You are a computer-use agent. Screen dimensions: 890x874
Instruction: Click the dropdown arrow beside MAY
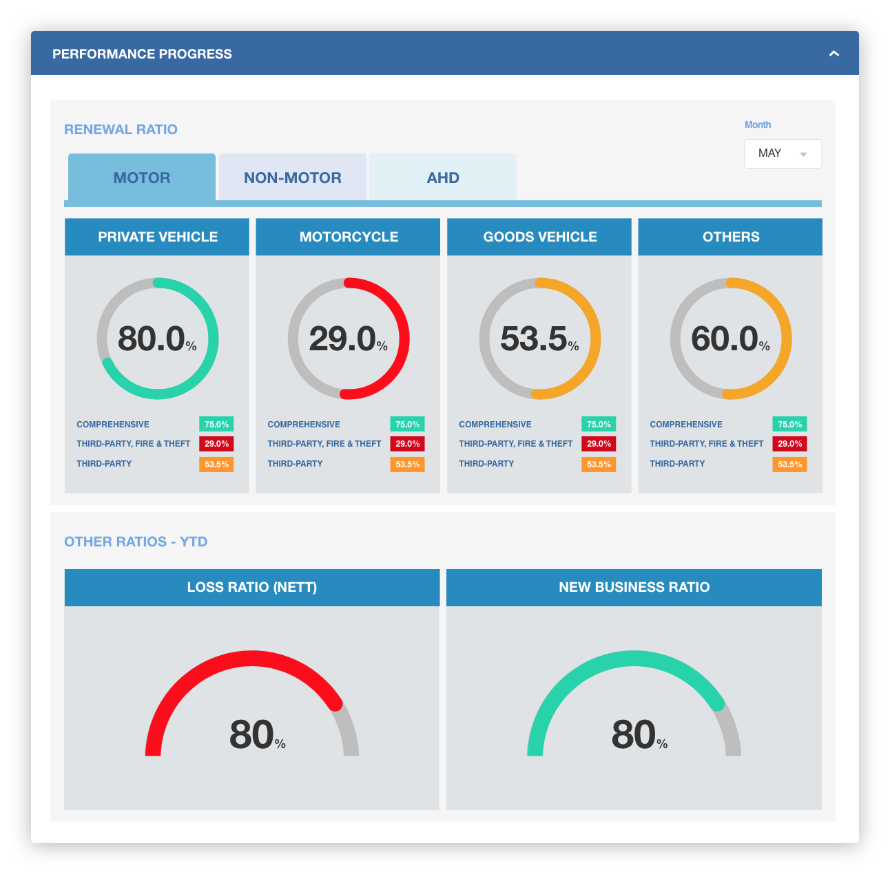tap(803, 154)
